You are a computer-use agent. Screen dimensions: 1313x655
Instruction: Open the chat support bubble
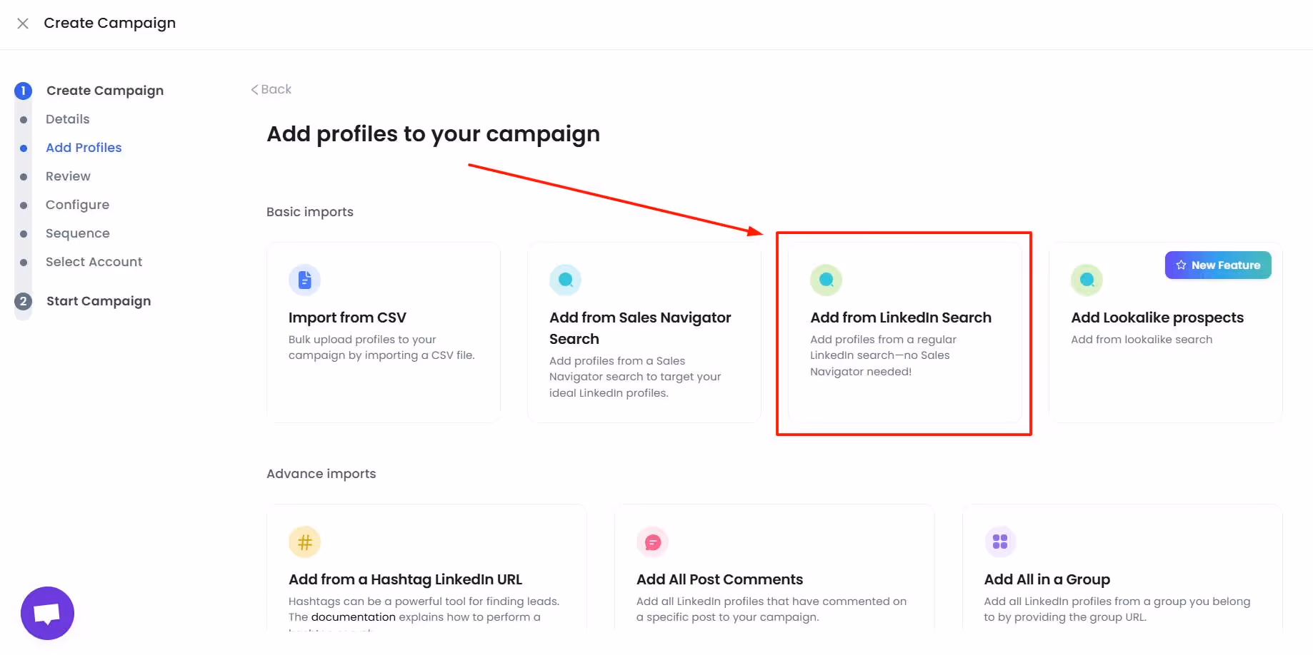point(47,612)
